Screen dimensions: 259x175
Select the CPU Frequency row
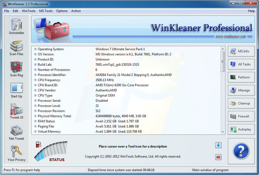tap(126, 80)
